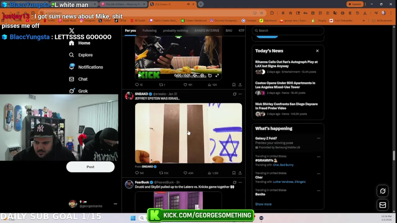397x223 pixels.
Task: Open Creator Dashboard bookmark
Action: pyautogui.click(x=194, y=21)
